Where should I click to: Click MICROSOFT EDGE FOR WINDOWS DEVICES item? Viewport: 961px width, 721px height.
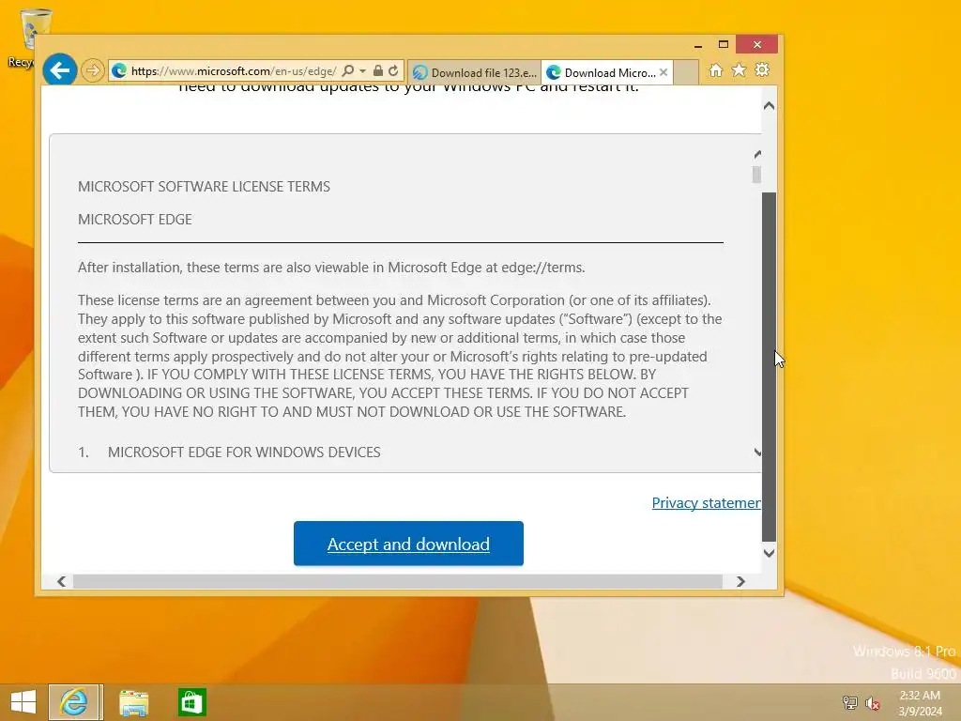pyautogui.click(x=244, y=452)
